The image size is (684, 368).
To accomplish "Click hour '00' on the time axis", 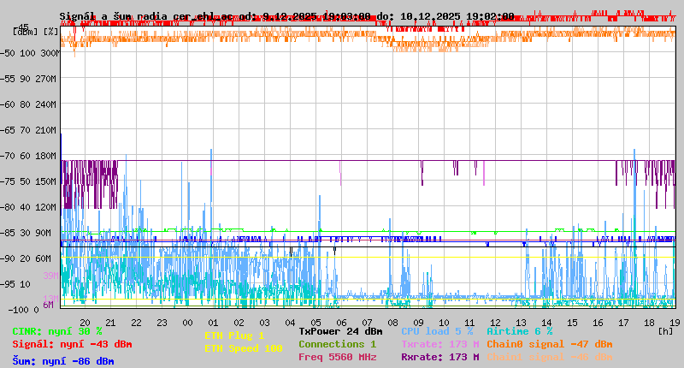I will pos(187,323).
